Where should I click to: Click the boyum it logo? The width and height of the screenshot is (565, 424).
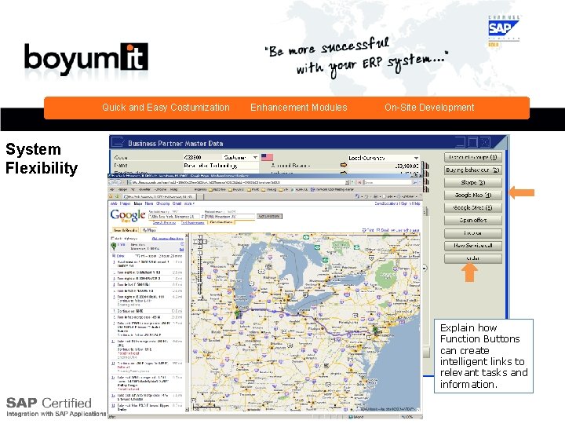pyautogui.click(x=86, y=58)
